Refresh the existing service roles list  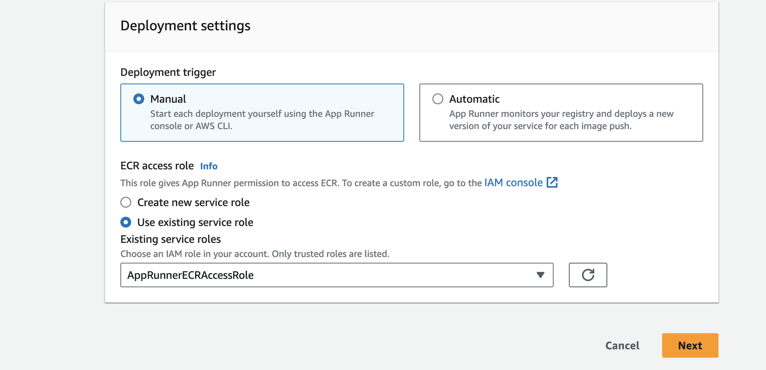point(588,275)
